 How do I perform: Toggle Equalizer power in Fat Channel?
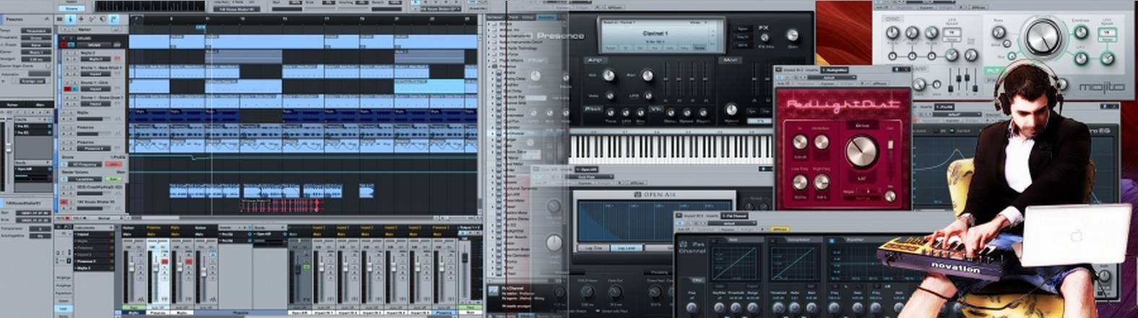pyautogui.click(x=832, y=241)
